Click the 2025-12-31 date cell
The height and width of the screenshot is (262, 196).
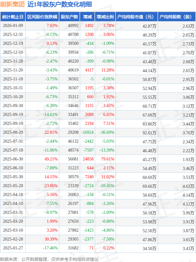click(13, 35)
